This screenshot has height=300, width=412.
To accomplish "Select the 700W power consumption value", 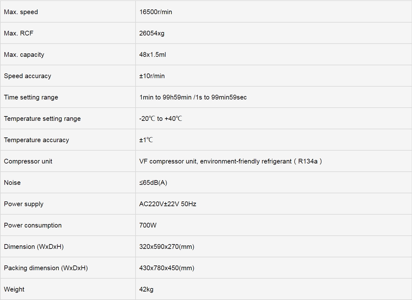I will click(148, 225).
